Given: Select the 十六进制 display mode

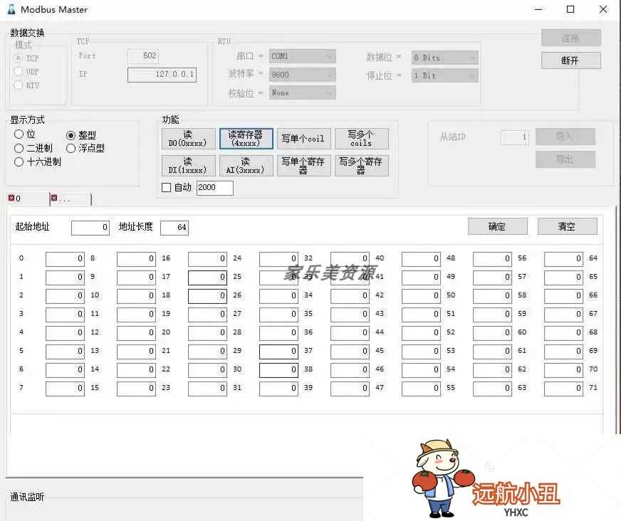Looking at the screenshot, I should [x=19, y=162].
